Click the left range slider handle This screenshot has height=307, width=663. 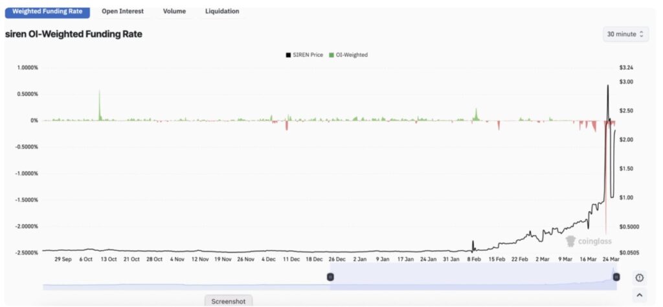330,277
